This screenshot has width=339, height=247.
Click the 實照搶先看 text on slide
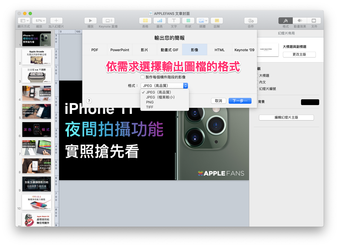[102, 151]
